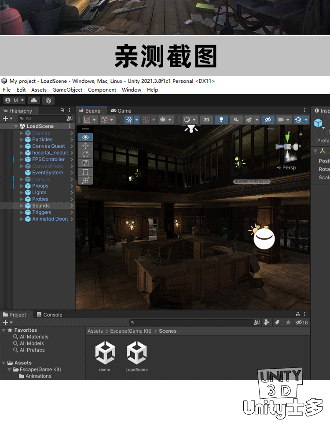
Task: Open gizmos dropdown arrow
Action: click(306, 119)
